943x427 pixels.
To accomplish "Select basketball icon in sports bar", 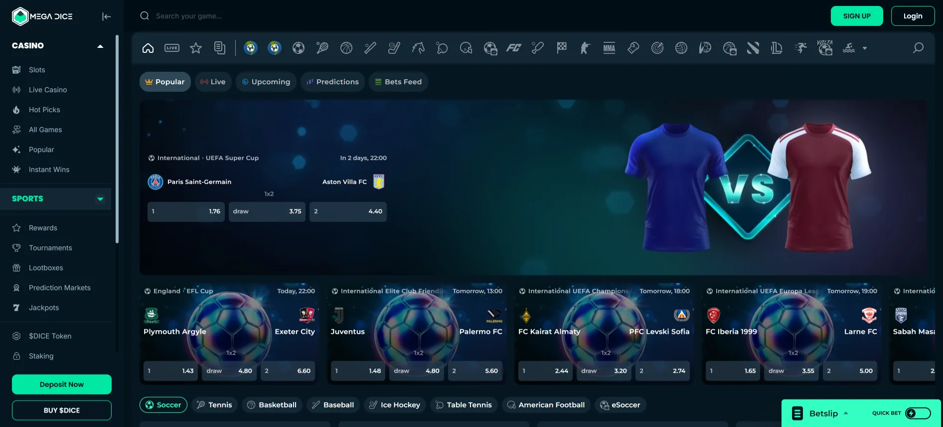I will (x=346, y=48).
